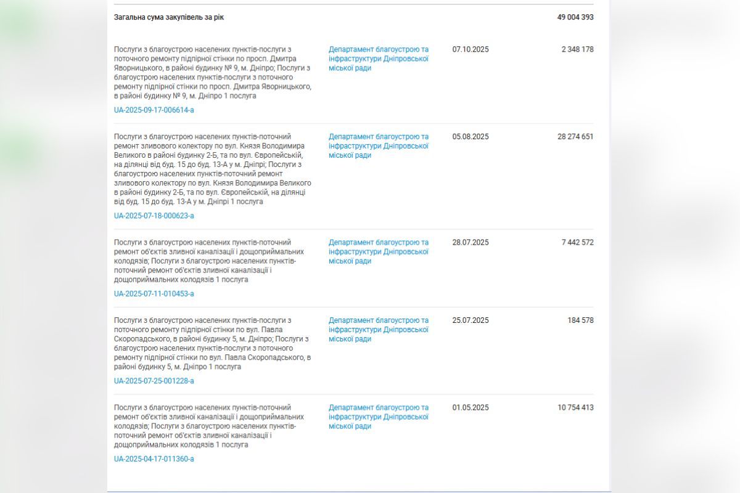Click the date 07.10.2025
740x493 pixels.
pos(470,49)
